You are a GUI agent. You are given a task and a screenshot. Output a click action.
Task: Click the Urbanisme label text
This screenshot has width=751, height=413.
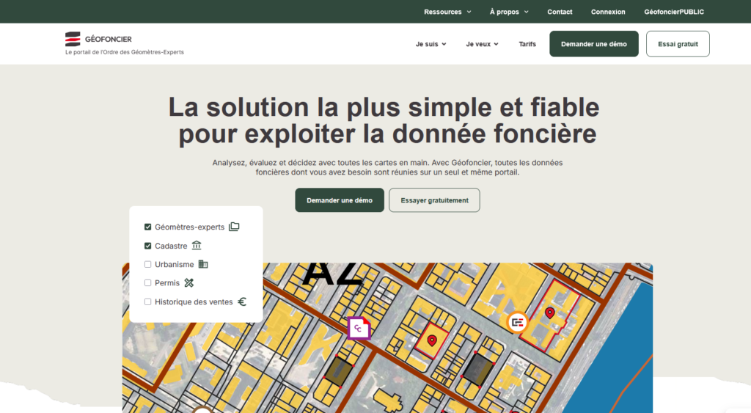(x=175, y=265)
